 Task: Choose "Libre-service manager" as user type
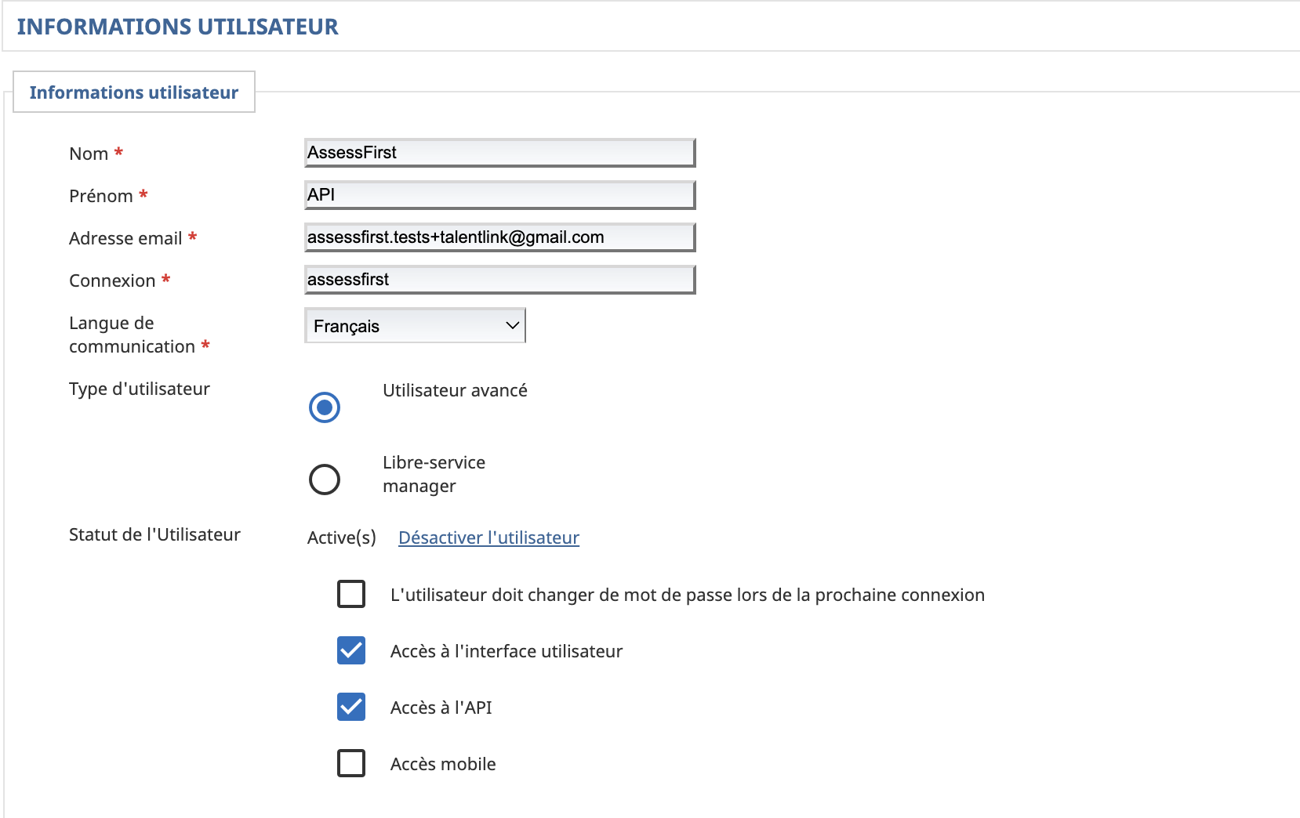(x=324, y=479)
